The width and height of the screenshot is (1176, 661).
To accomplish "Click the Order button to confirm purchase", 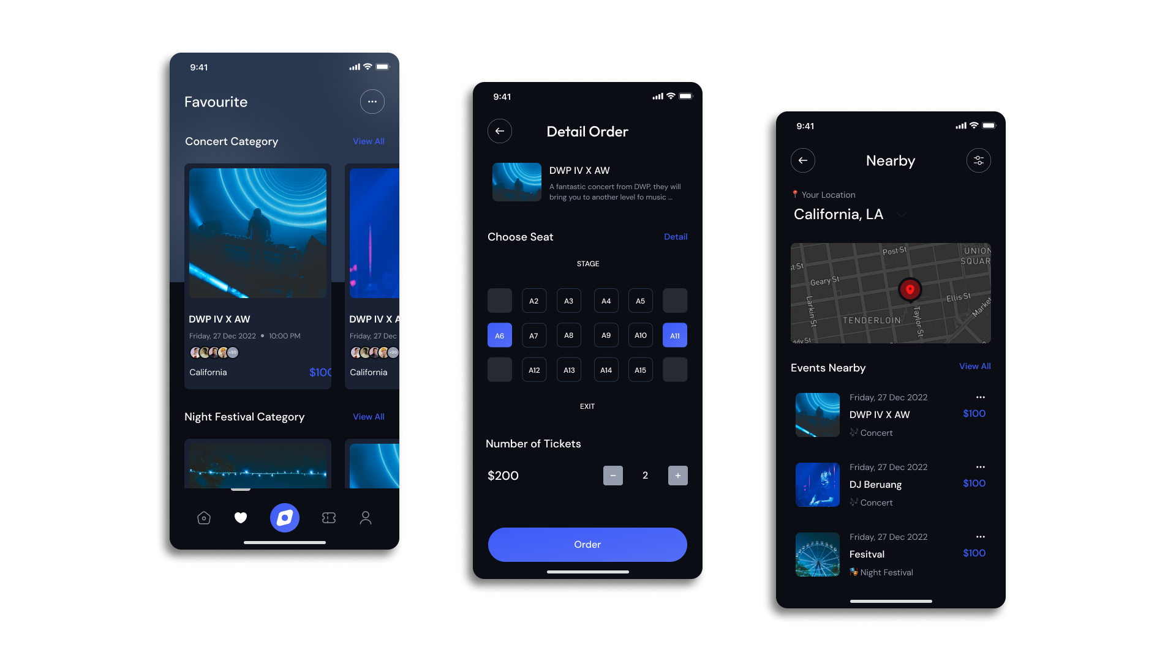I will (x=587, y=544).
